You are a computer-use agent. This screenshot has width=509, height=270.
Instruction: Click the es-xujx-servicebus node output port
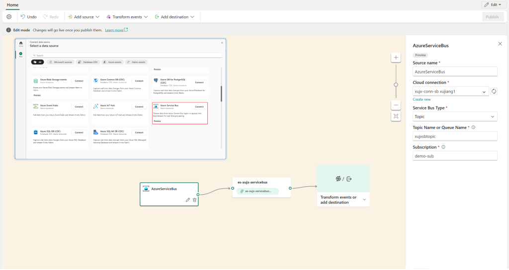pyautogui.click(x=290, y=188)
